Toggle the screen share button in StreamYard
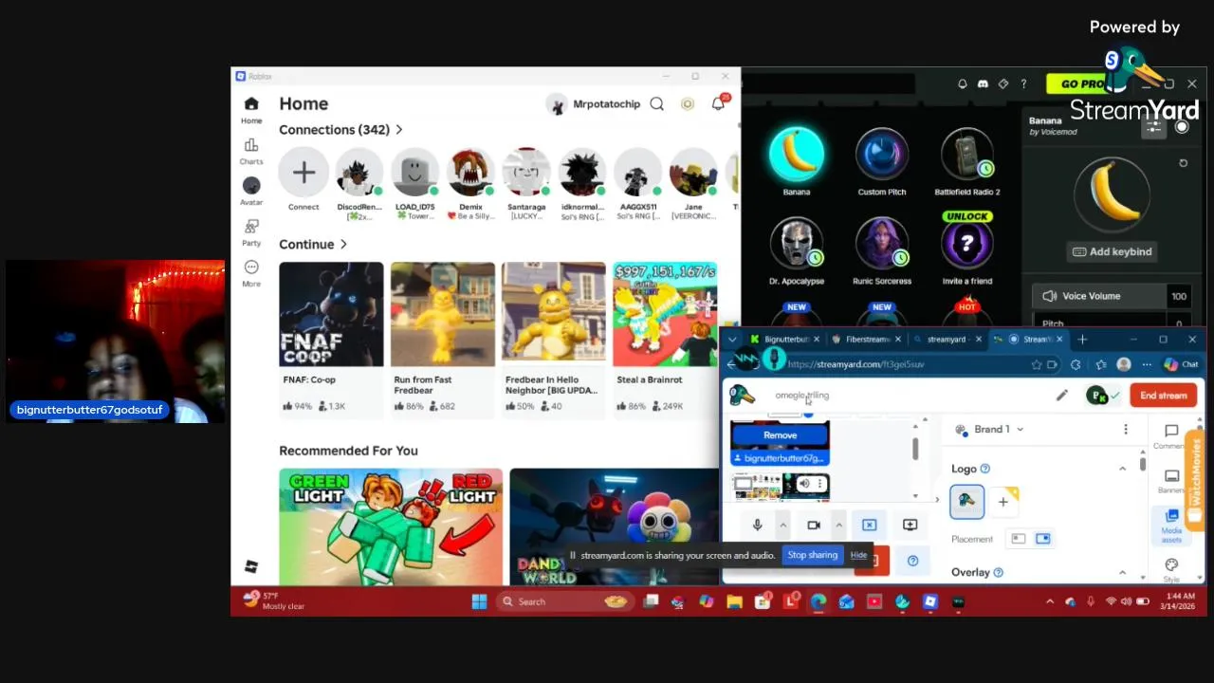Image resolution: width=1214 pixels, height=683 pixels. coord(869,525)
